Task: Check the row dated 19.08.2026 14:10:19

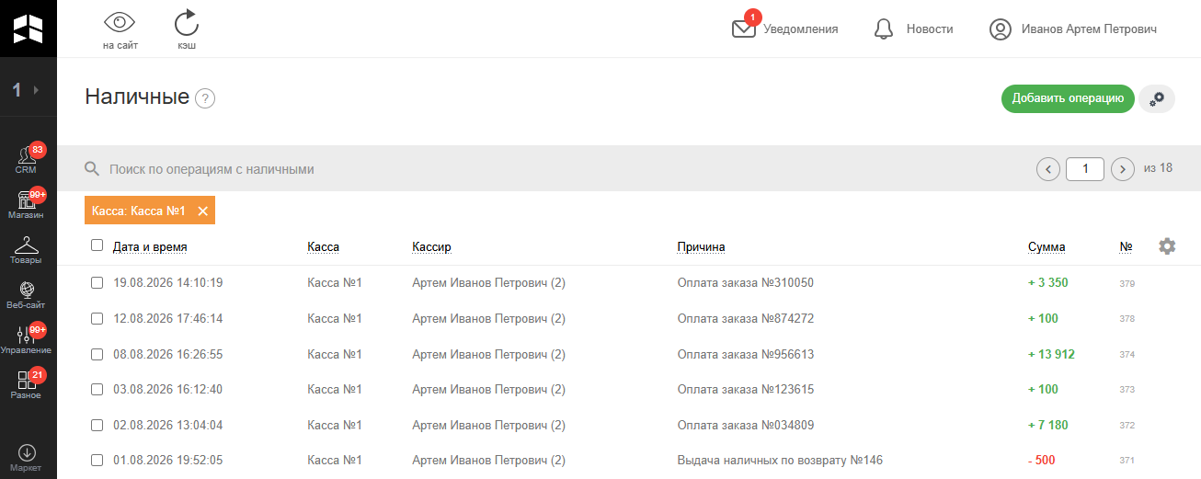Action: tap(97, 283)
